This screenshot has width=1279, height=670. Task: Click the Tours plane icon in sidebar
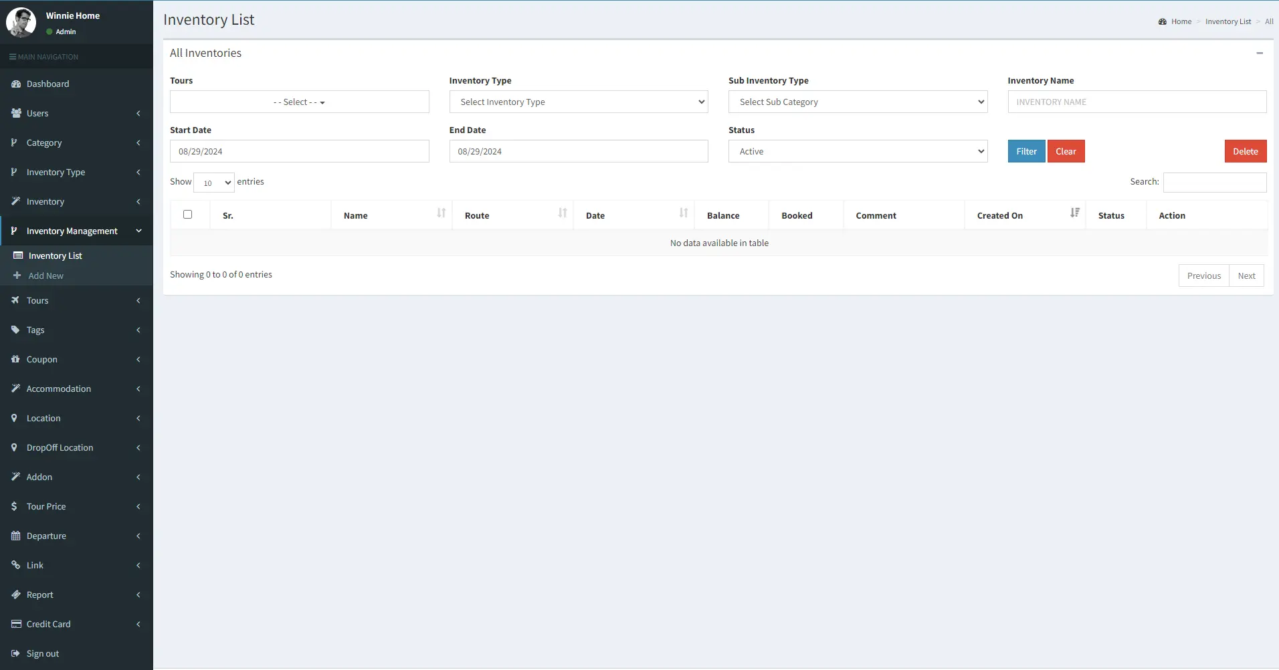(15, 301)
